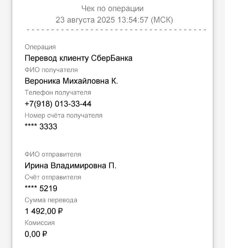This screenshot has width=225, height=248.
Task: Click the "Счёт отправителя" label
Action: (x=53, y=177)
